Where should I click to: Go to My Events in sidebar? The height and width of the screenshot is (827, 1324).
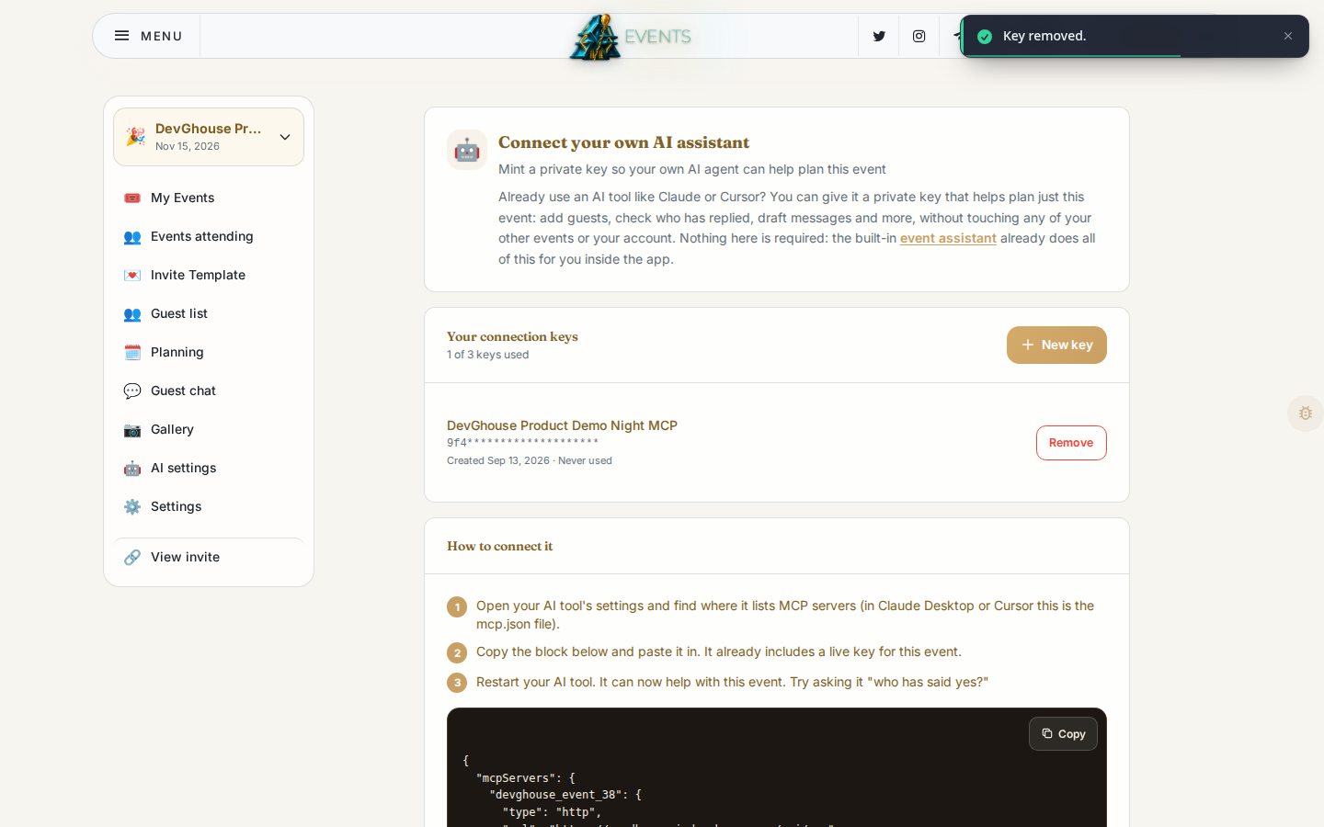point(209,198)
